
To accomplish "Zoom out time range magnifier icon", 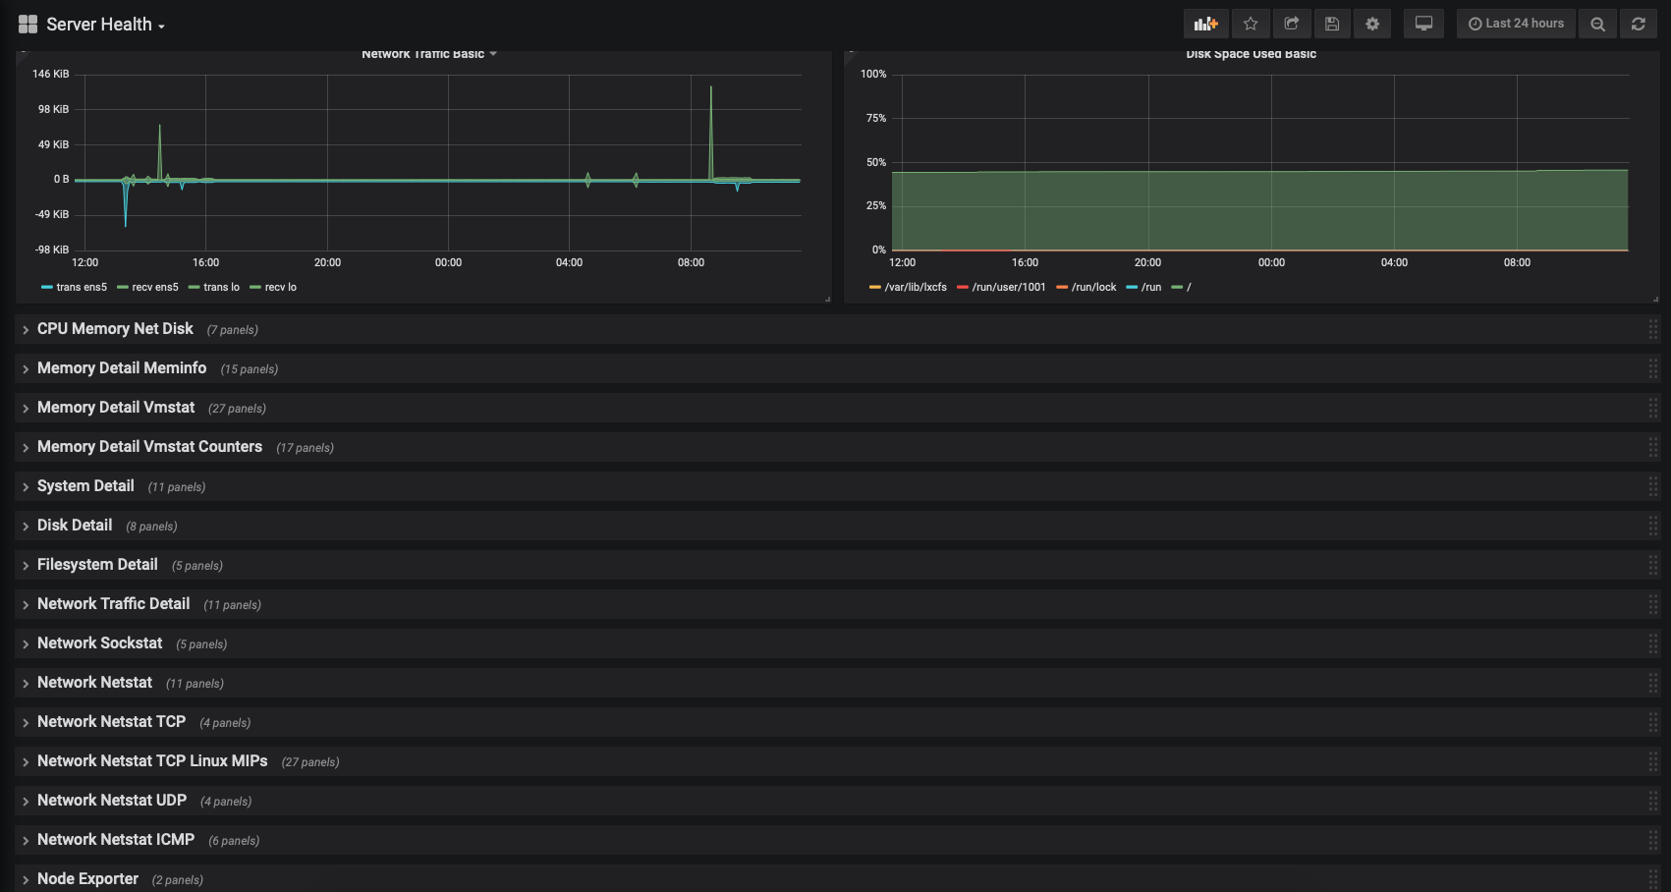I will [1598, 24].
